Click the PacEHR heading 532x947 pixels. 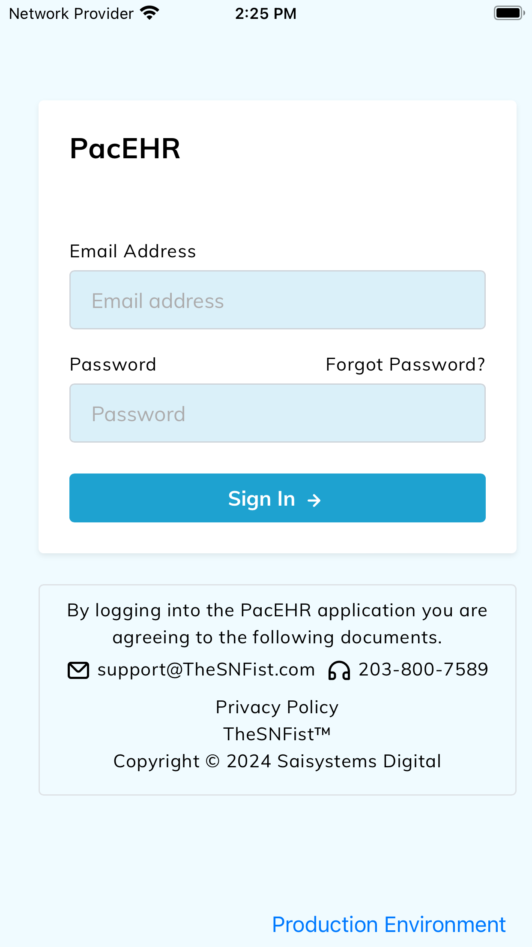(125, 148)
